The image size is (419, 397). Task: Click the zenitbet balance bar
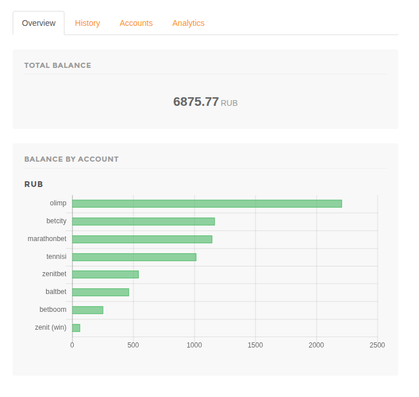point(105,274)
